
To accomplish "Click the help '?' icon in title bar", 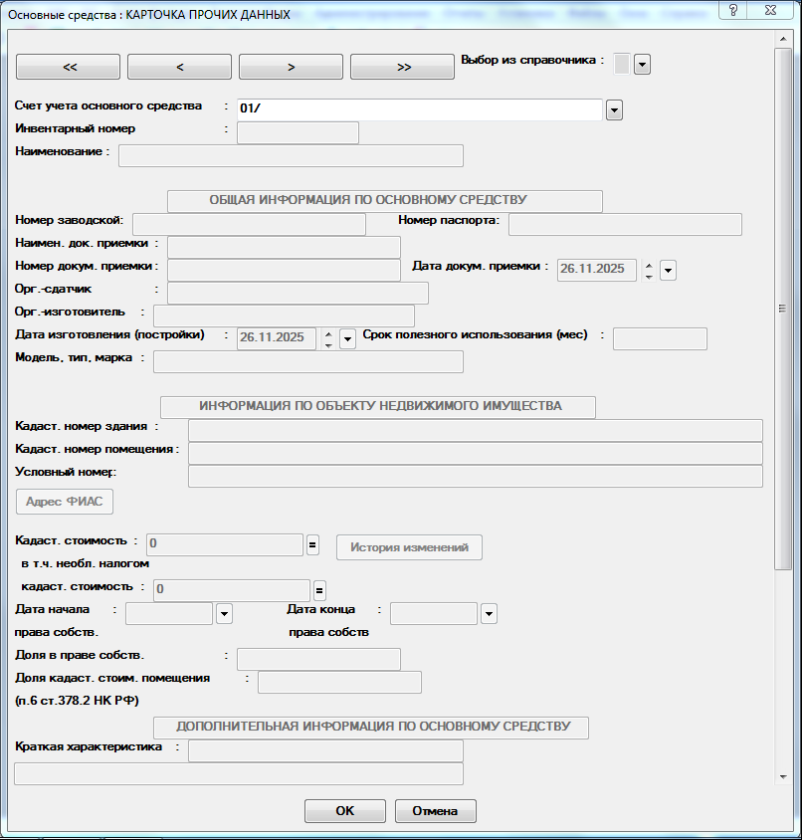I will click(x=732, y=10).
